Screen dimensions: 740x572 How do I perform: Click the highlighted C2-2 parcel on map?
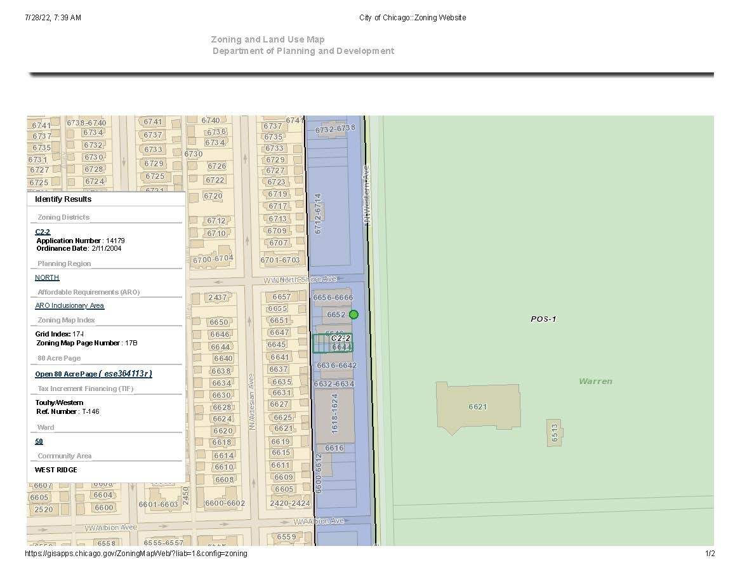pyautogui.click(x=333, y=343)
